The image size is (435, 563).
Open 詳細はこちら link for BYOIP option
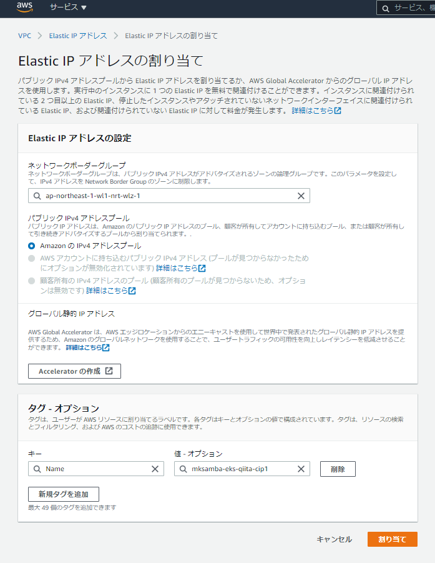[181, 268]
